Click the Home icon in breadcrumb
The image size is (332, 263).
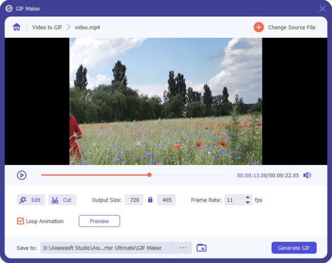17,27
